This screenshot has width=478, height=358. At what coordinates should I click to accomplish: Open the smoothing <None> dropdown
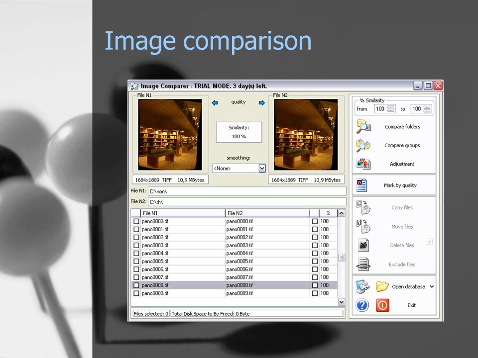click(x=262, y=168)
